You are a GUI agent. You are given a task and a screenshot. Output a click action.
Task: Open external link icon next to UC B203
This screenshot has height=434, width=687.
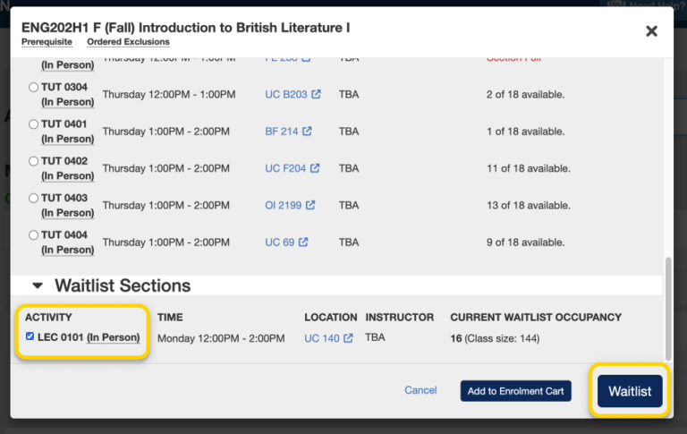316,95
